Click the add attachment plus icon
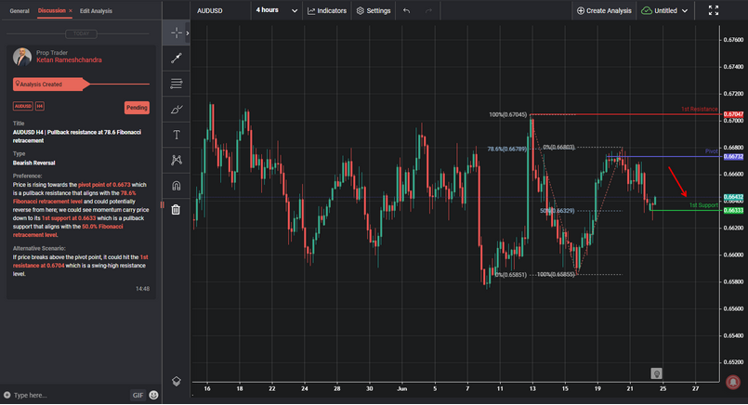Viewport: 748px width, 405px height. click(x=7, y=395)
